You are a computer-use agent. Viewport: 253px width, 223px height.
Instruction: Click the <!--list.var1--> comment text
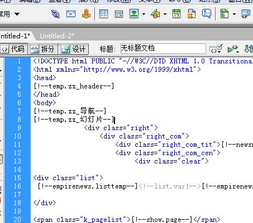click(170, 186)
